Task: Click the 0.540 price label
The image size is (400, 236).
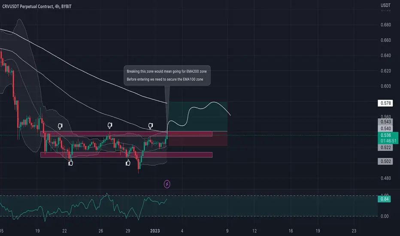Action: coord(385,128)
